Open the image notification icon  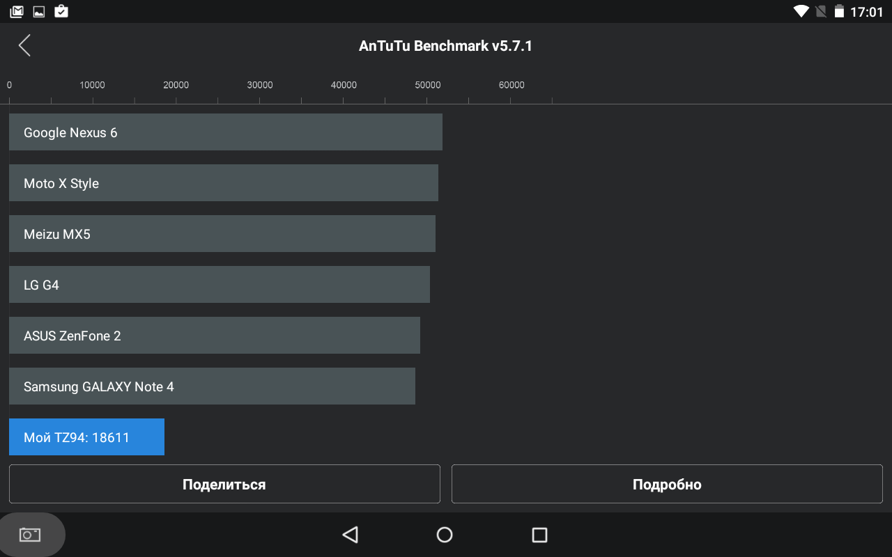click(x=39, y=12)
